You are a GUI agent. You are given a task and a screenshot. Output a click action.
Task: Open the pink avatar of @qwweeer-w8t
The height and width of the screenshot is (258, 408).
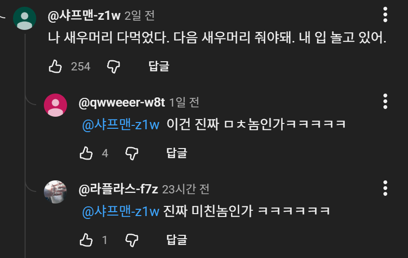55,105
